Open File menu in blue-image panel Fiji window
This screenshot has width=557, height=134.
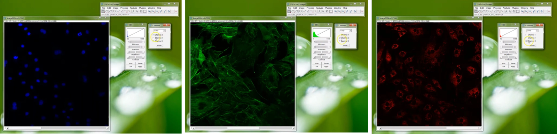pos(103,8)
